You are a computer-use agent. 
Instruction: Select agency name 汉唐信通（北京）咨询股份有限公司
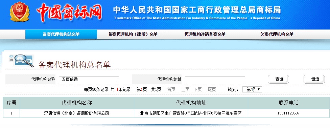76,113
